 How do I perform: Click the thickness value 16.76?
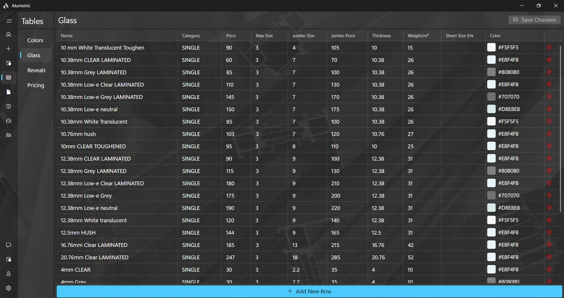coord(378,245)
